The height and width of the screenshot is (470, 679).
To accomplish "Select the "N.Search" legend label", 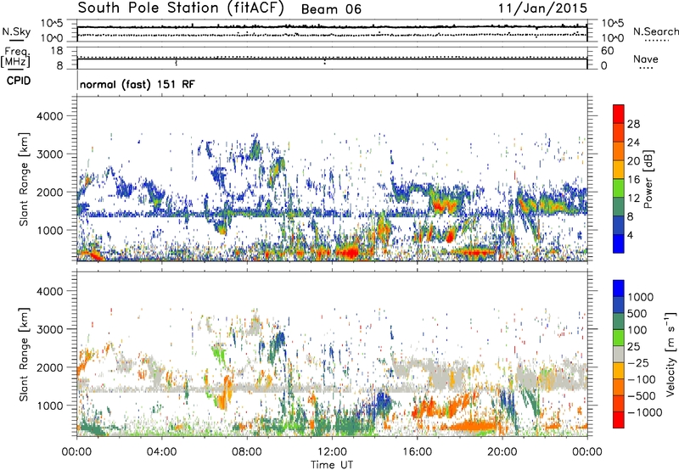I will coord(655,31).
